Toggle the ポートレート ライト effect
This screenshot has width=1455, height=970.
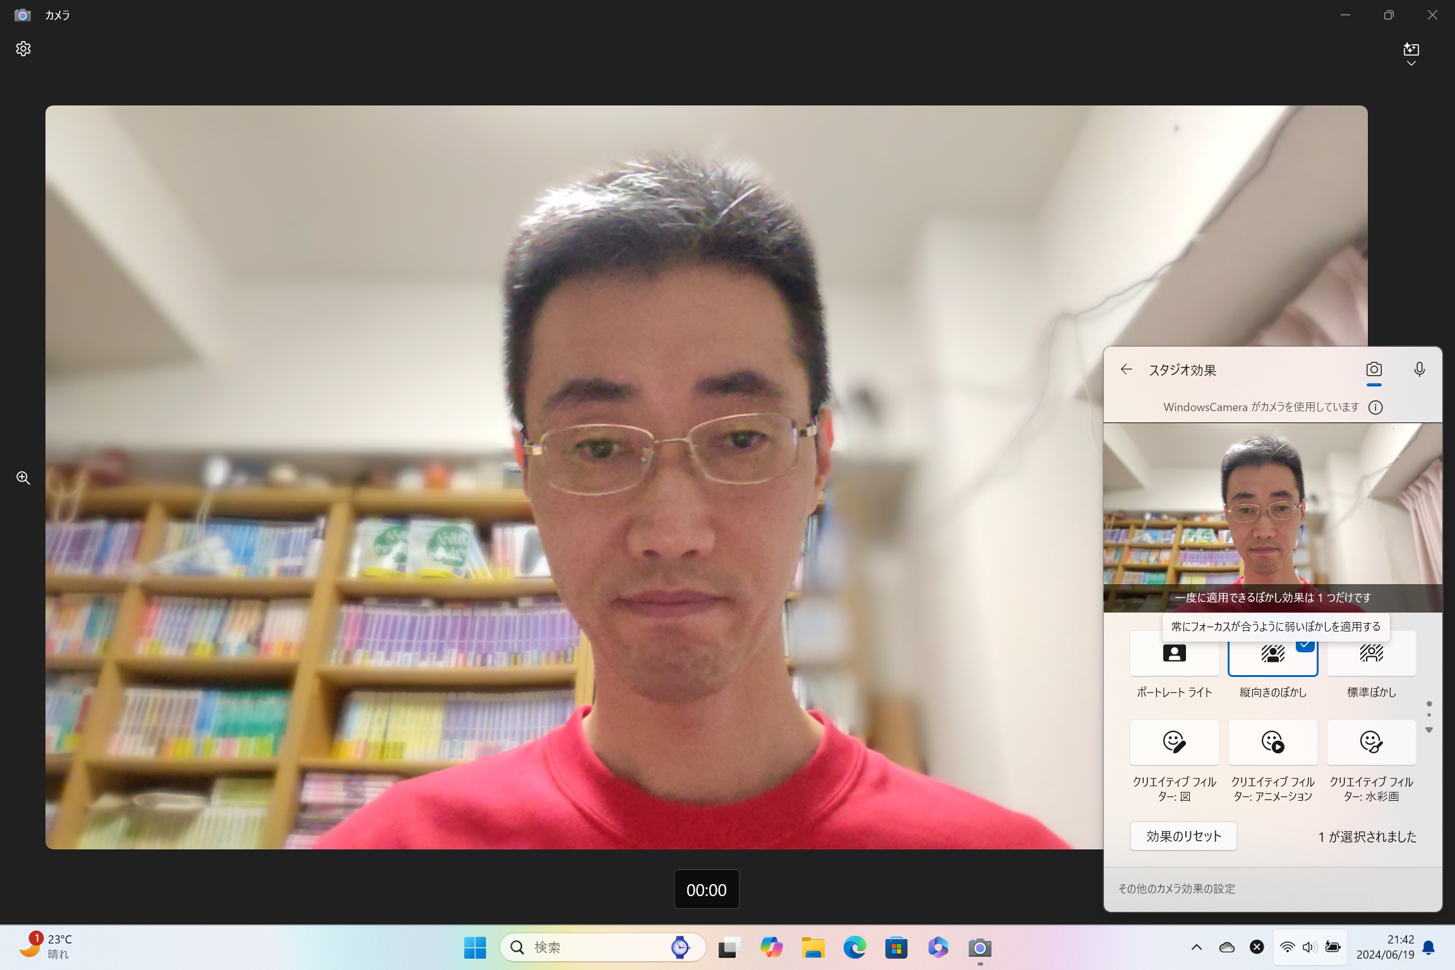click(x=1174, y=657)
